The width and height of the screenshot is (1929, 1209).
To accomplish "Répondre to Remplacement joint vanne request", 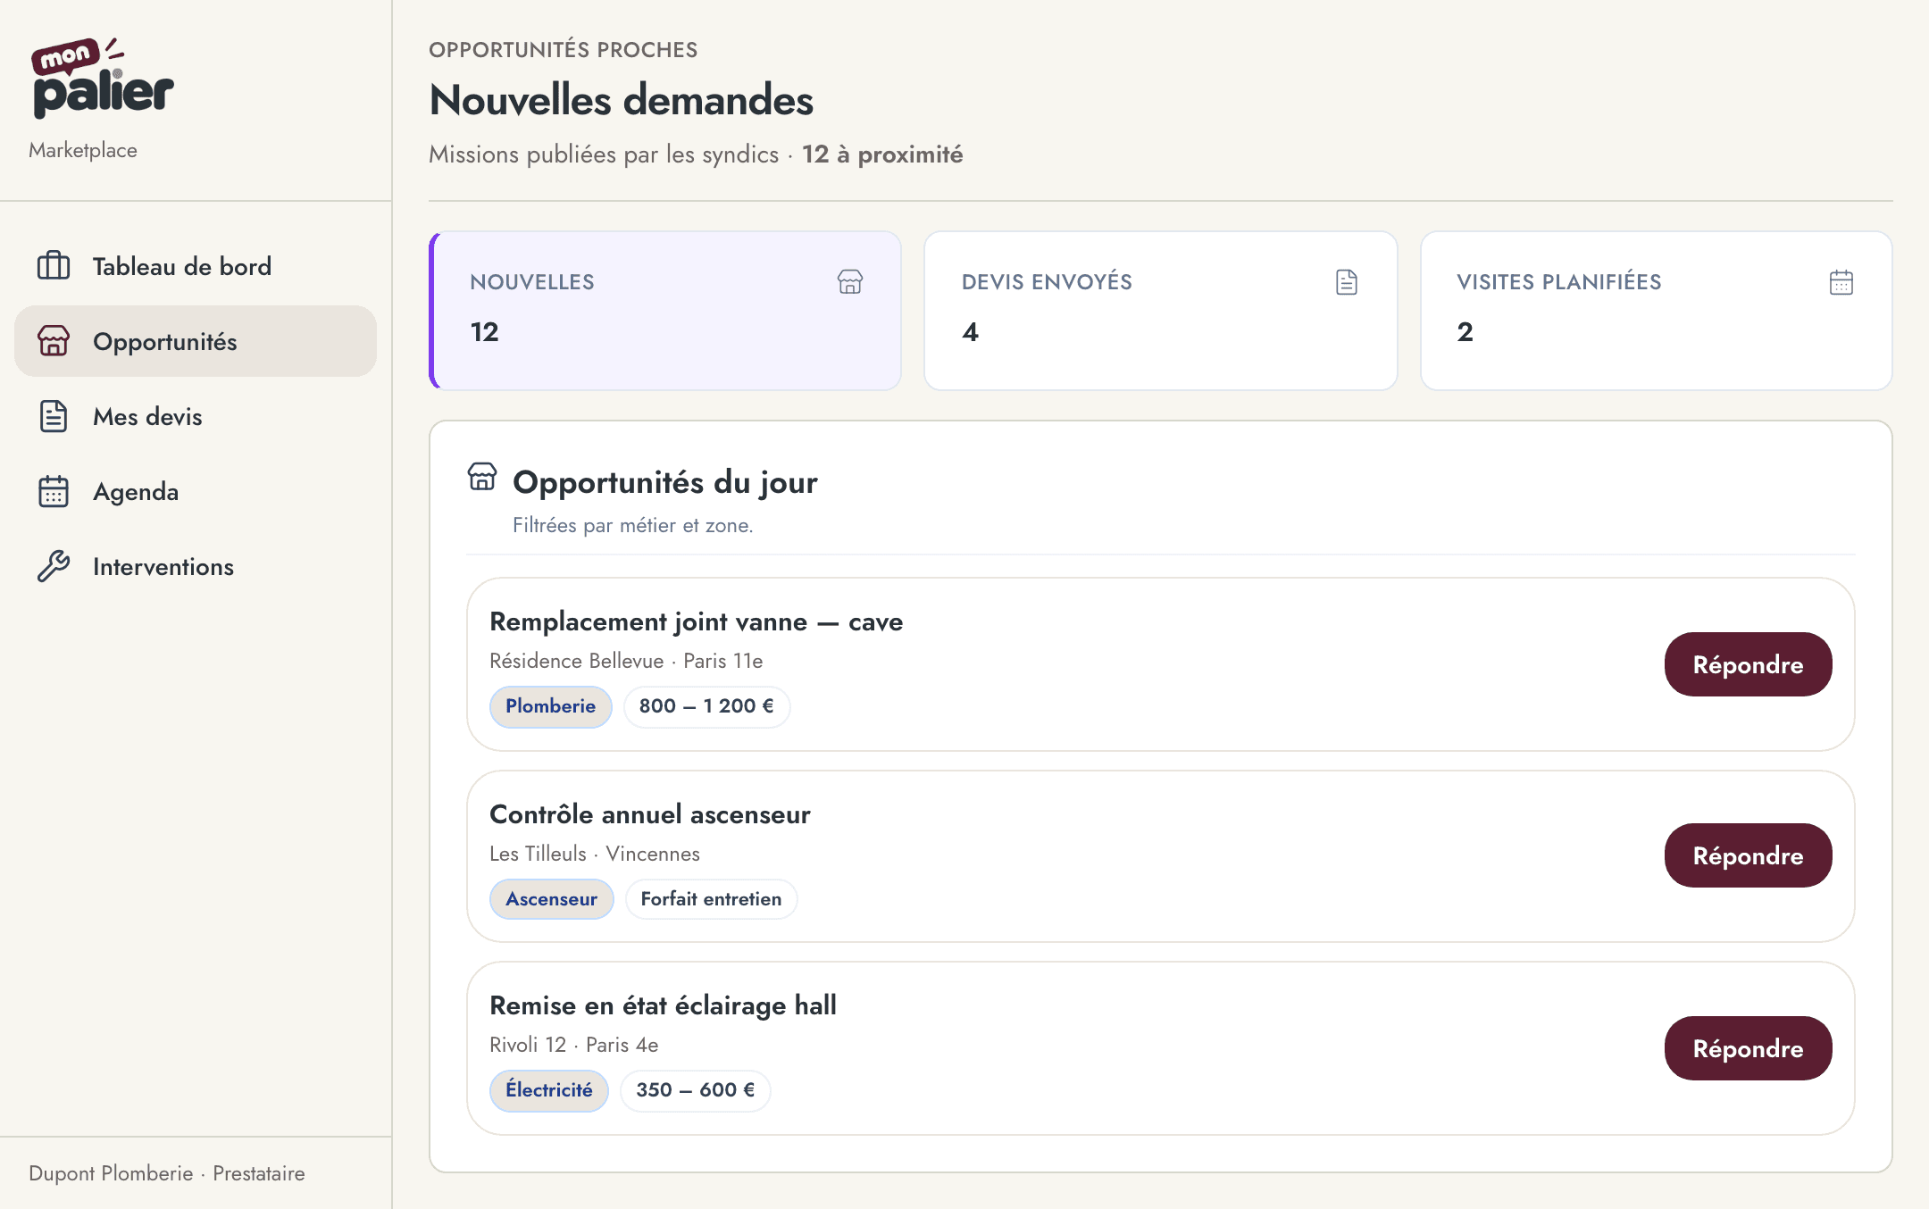I will tap(1748, 663).
